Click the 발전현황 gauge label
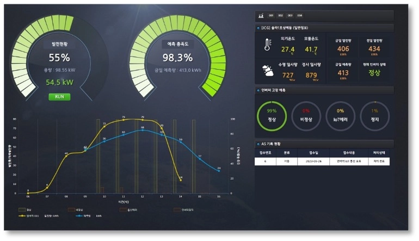Image resolution: width=419 pixels, height=241 pixels. (60, 44)
